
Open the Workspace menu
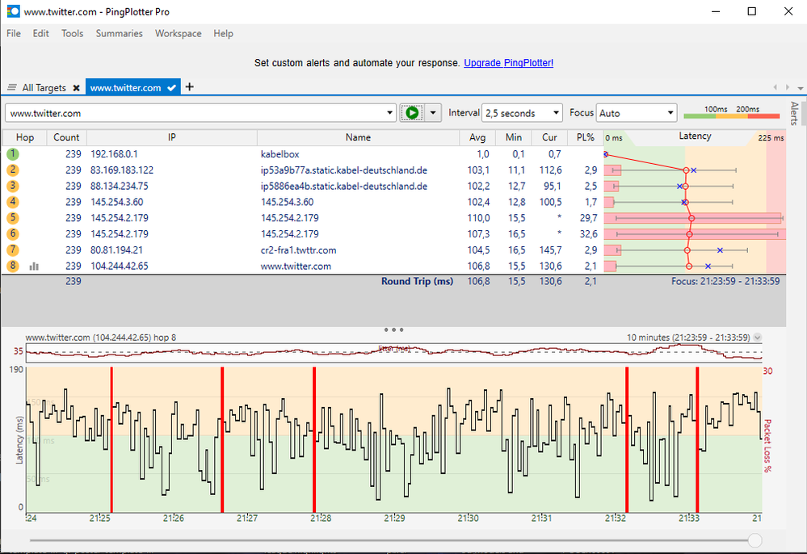pyautogui.click(x=178, y=34)
